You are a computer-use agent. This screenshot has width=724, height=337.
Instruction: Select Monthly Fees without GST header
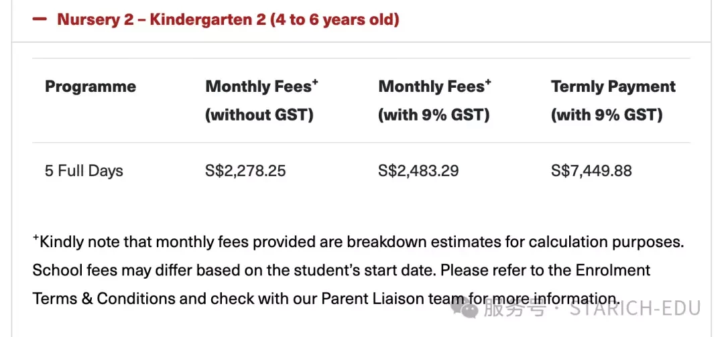(x=262, y=100)
